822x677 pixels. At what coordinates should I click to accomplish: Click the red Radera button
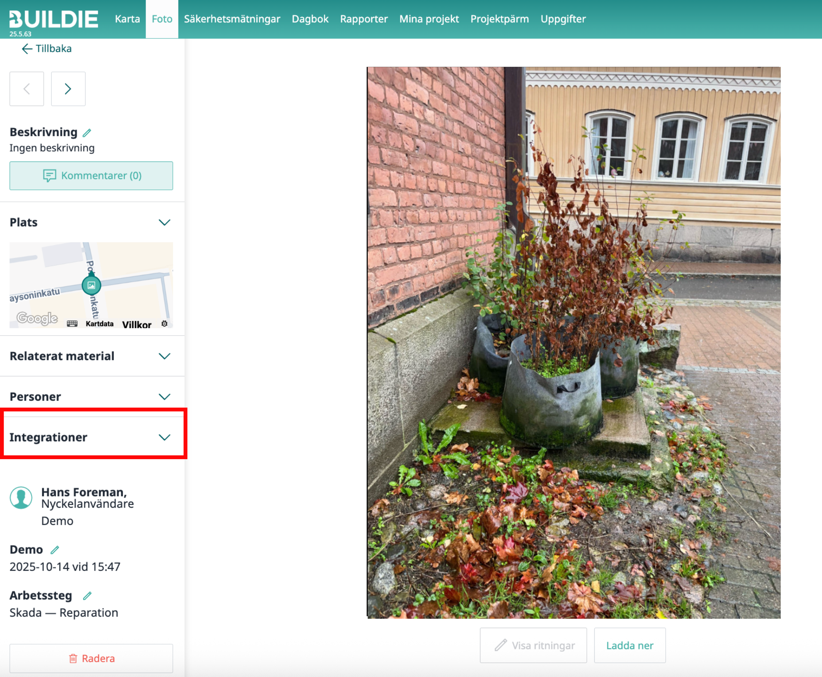[x=91, y=658]
